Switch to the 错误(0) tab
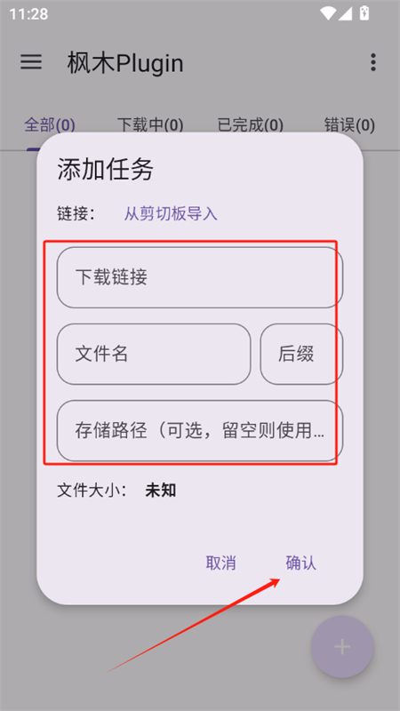Viewport: 400px width, 711px height. point(349,124)
